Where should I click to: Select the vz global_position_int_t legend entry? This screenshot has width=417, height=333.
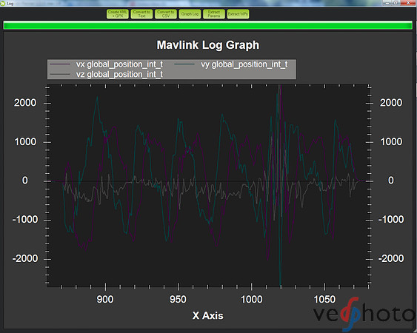(x=107, y=74)
